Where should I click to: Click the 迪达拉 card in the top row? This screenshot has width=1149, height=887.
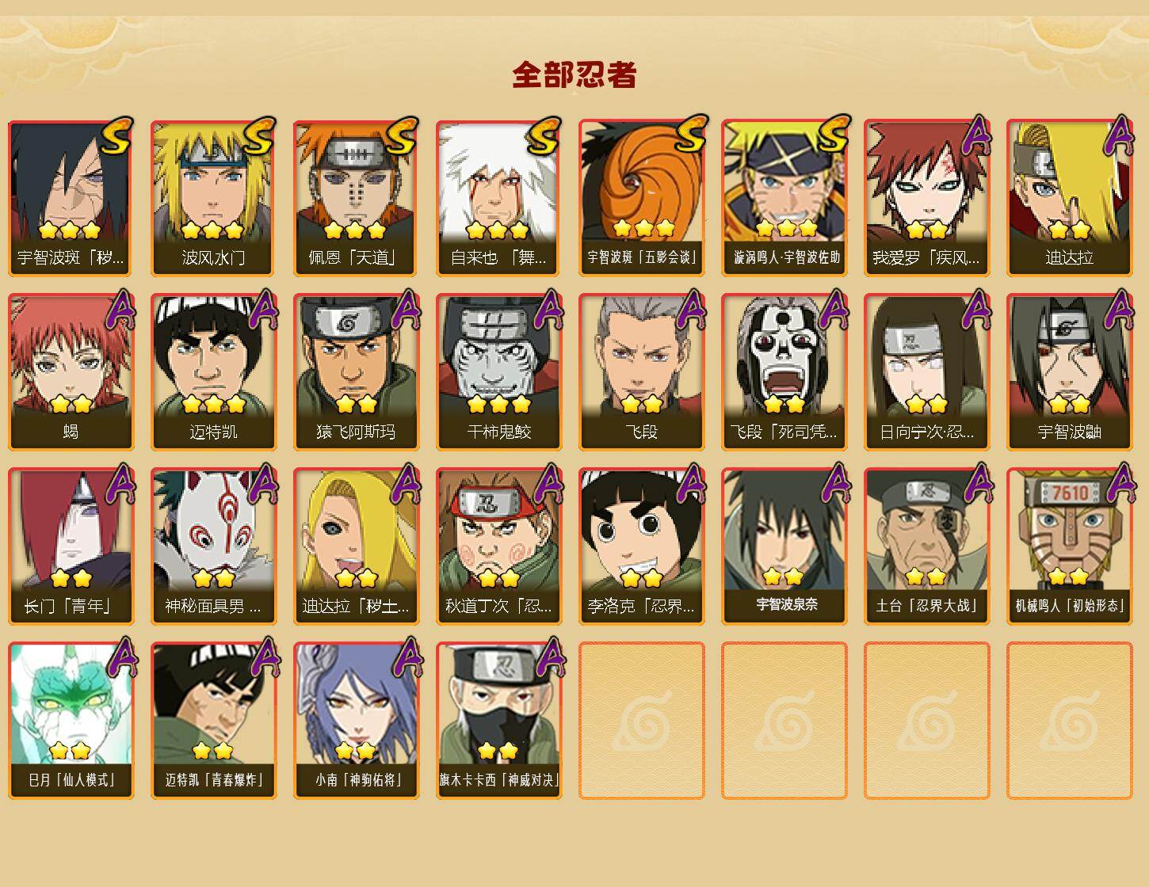(1070, 198)
